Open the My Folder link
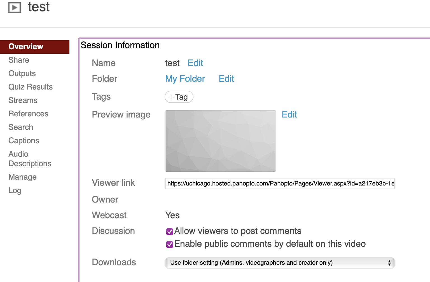The height and width of the screenshot is (282, 430). tap(185, 79)
